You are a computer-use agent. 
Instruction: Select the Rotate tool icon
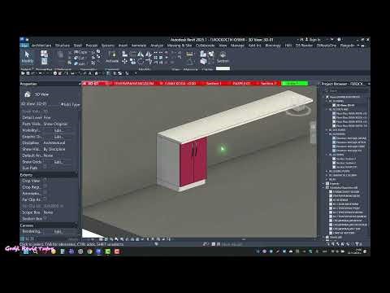141,61
